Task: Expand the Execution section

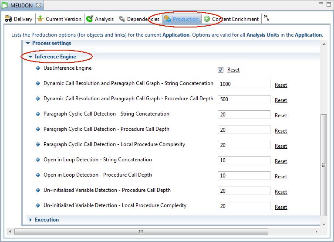Action: click(30, 220)
